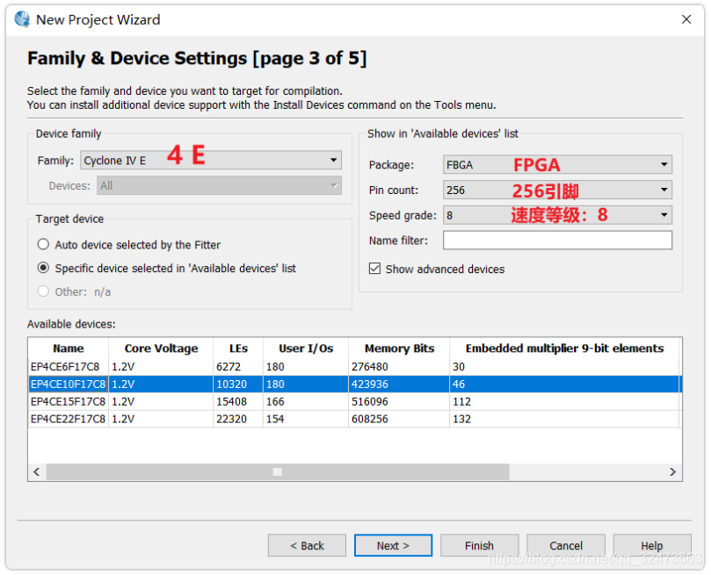Open the Speed grade dropdown showing 8
Viewport: 711px width, 575px height.
[x=557, y=215]
